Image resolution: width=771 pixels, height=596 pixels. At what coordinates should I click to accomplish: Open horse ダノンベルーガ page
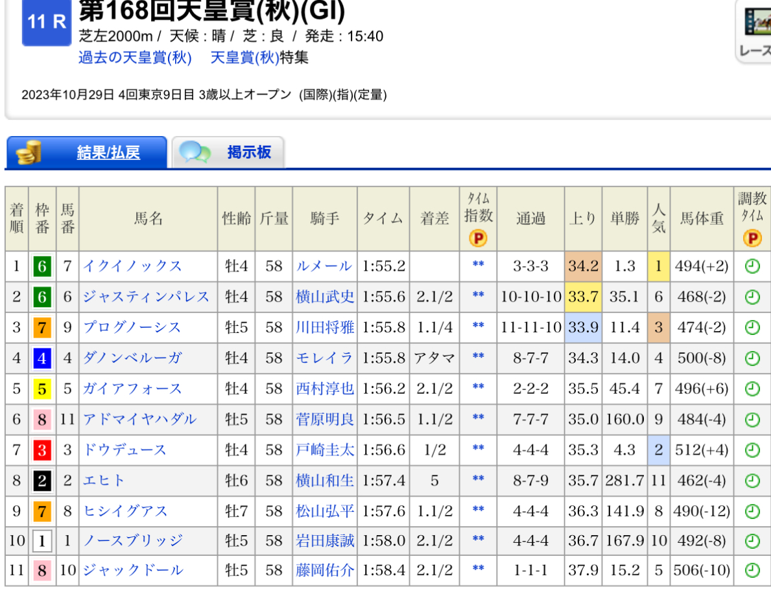click(132, 358)
